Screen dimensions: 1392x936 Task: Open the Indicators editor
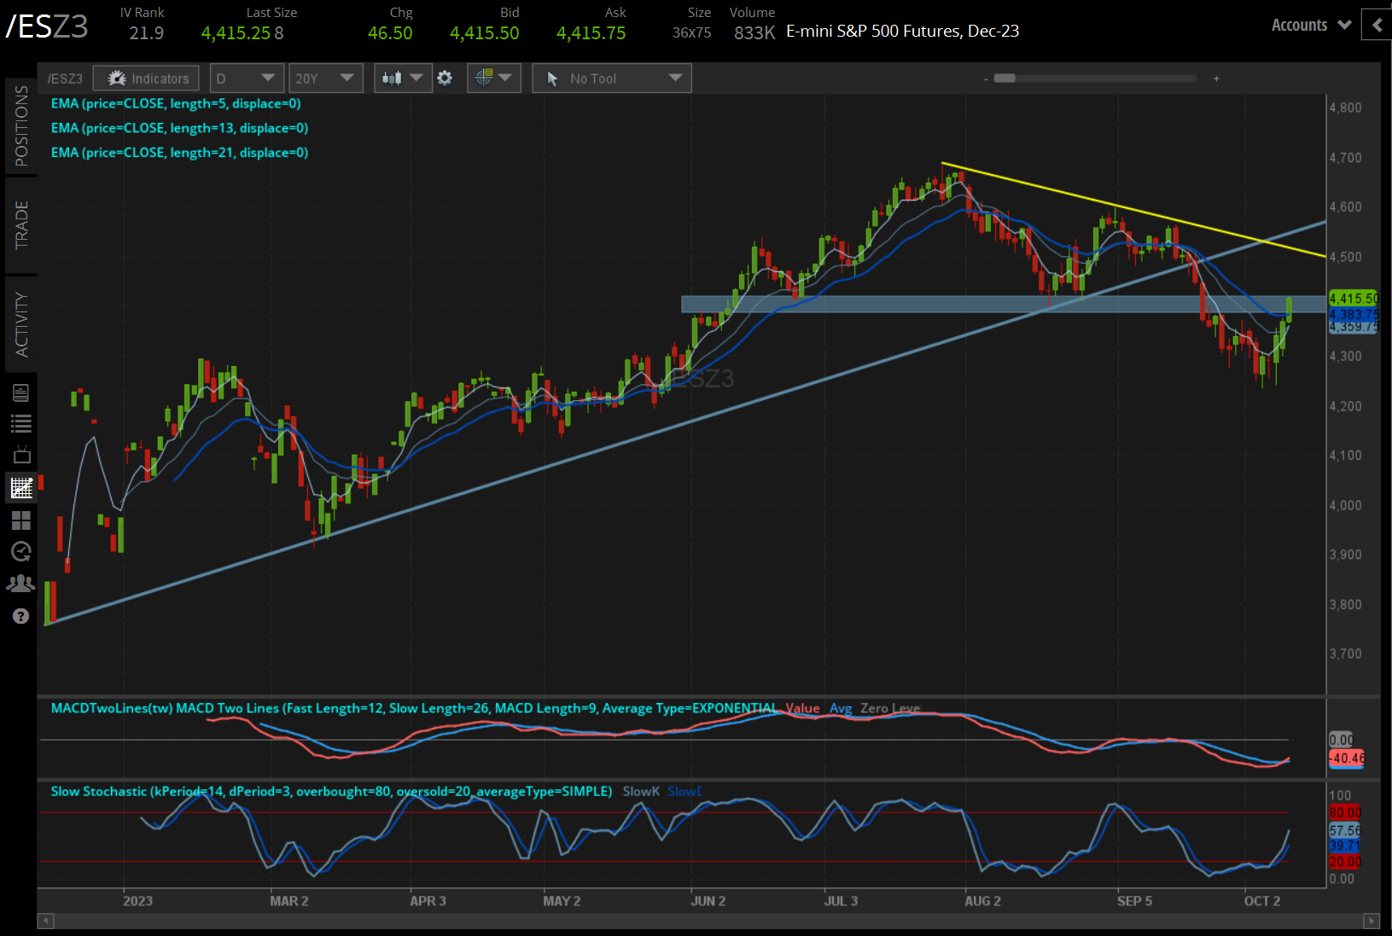point(145,78)
